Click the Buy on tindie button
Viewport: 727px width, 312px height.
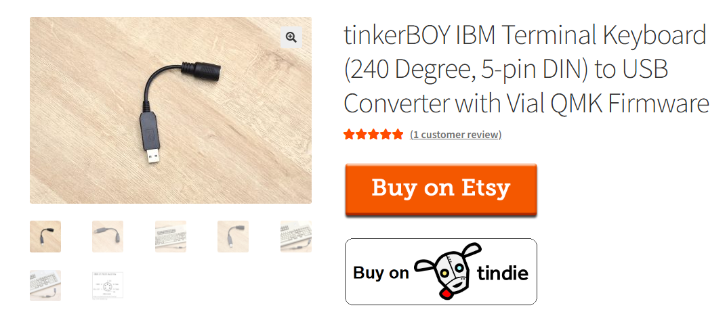coord(441,271)
